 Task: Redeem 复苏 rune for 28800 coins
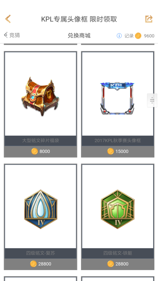[41, 264]
